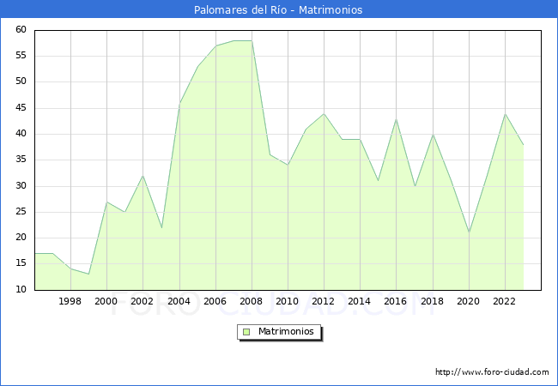Image resolution: width=558 pixels, height=386 pixels.
Task: Click the 2002 data point at 32
Action: click(143, 176)
